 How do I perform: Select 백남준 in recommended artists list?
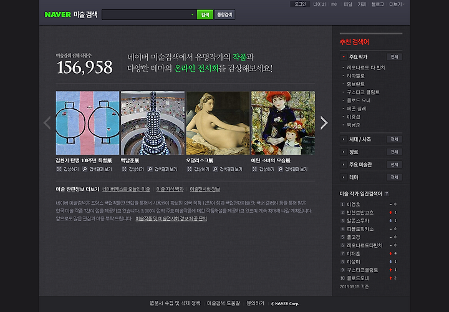click(354, 125)
